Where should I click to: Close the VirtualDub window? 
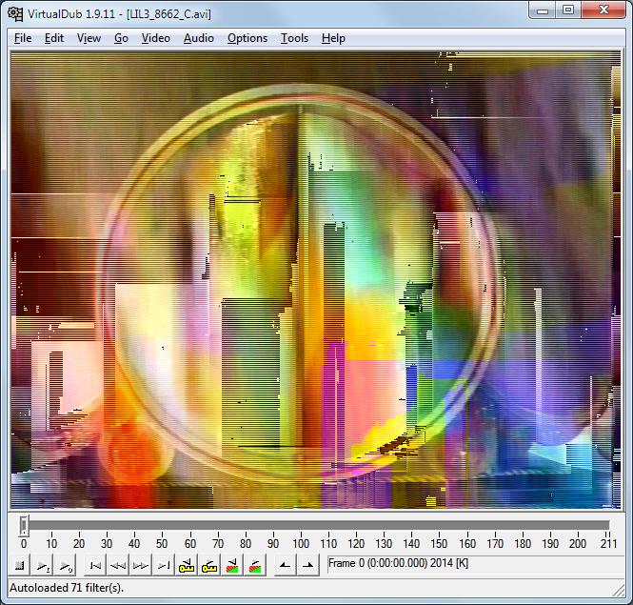click(604, 10)
